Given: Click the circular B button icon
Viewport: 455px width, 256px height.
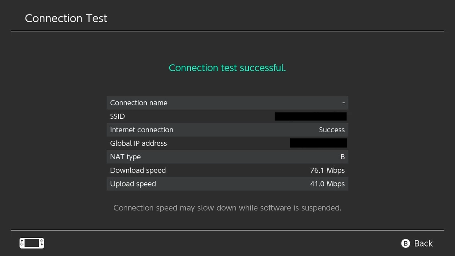Looking at the screenshot, I should point(406,243).
